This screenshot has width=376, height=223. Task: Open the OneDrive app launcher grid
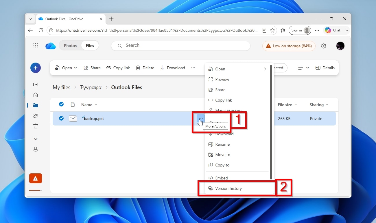coord(36,46)
